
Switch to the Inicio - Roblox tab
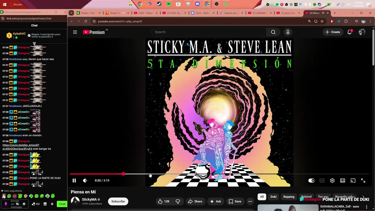[x=202, y=13]
